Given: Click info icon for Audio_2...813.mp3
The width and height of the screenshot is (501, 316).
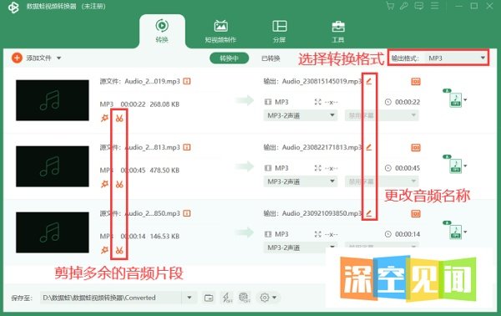Looking at the screenshot, I should pos(187,147).
